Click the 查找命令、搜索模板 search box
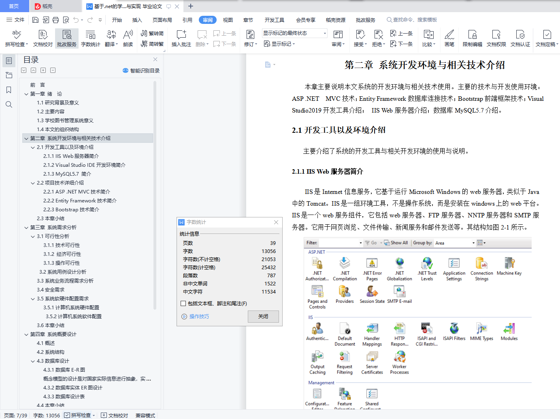This screenshot has height=419, width=560. pos(412,20)
